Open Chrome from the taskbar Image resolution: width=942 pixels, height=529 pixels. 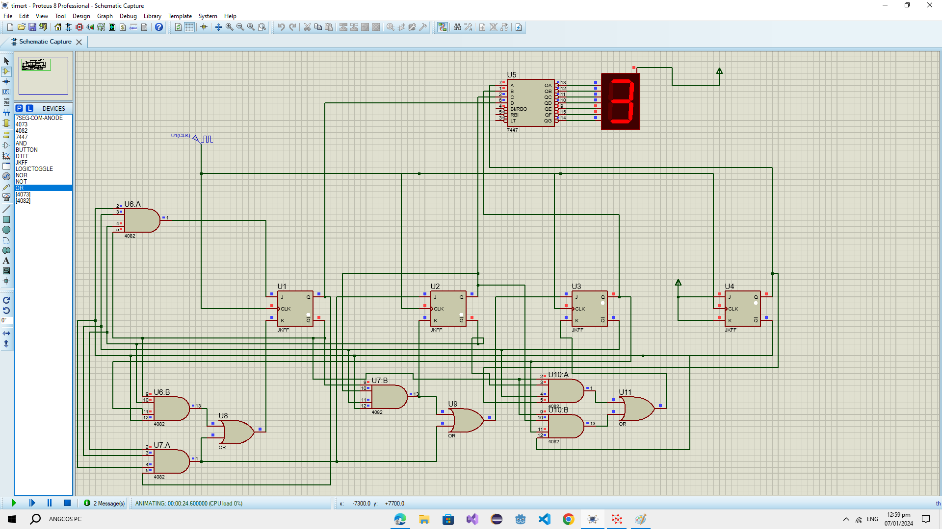point(568,519)
